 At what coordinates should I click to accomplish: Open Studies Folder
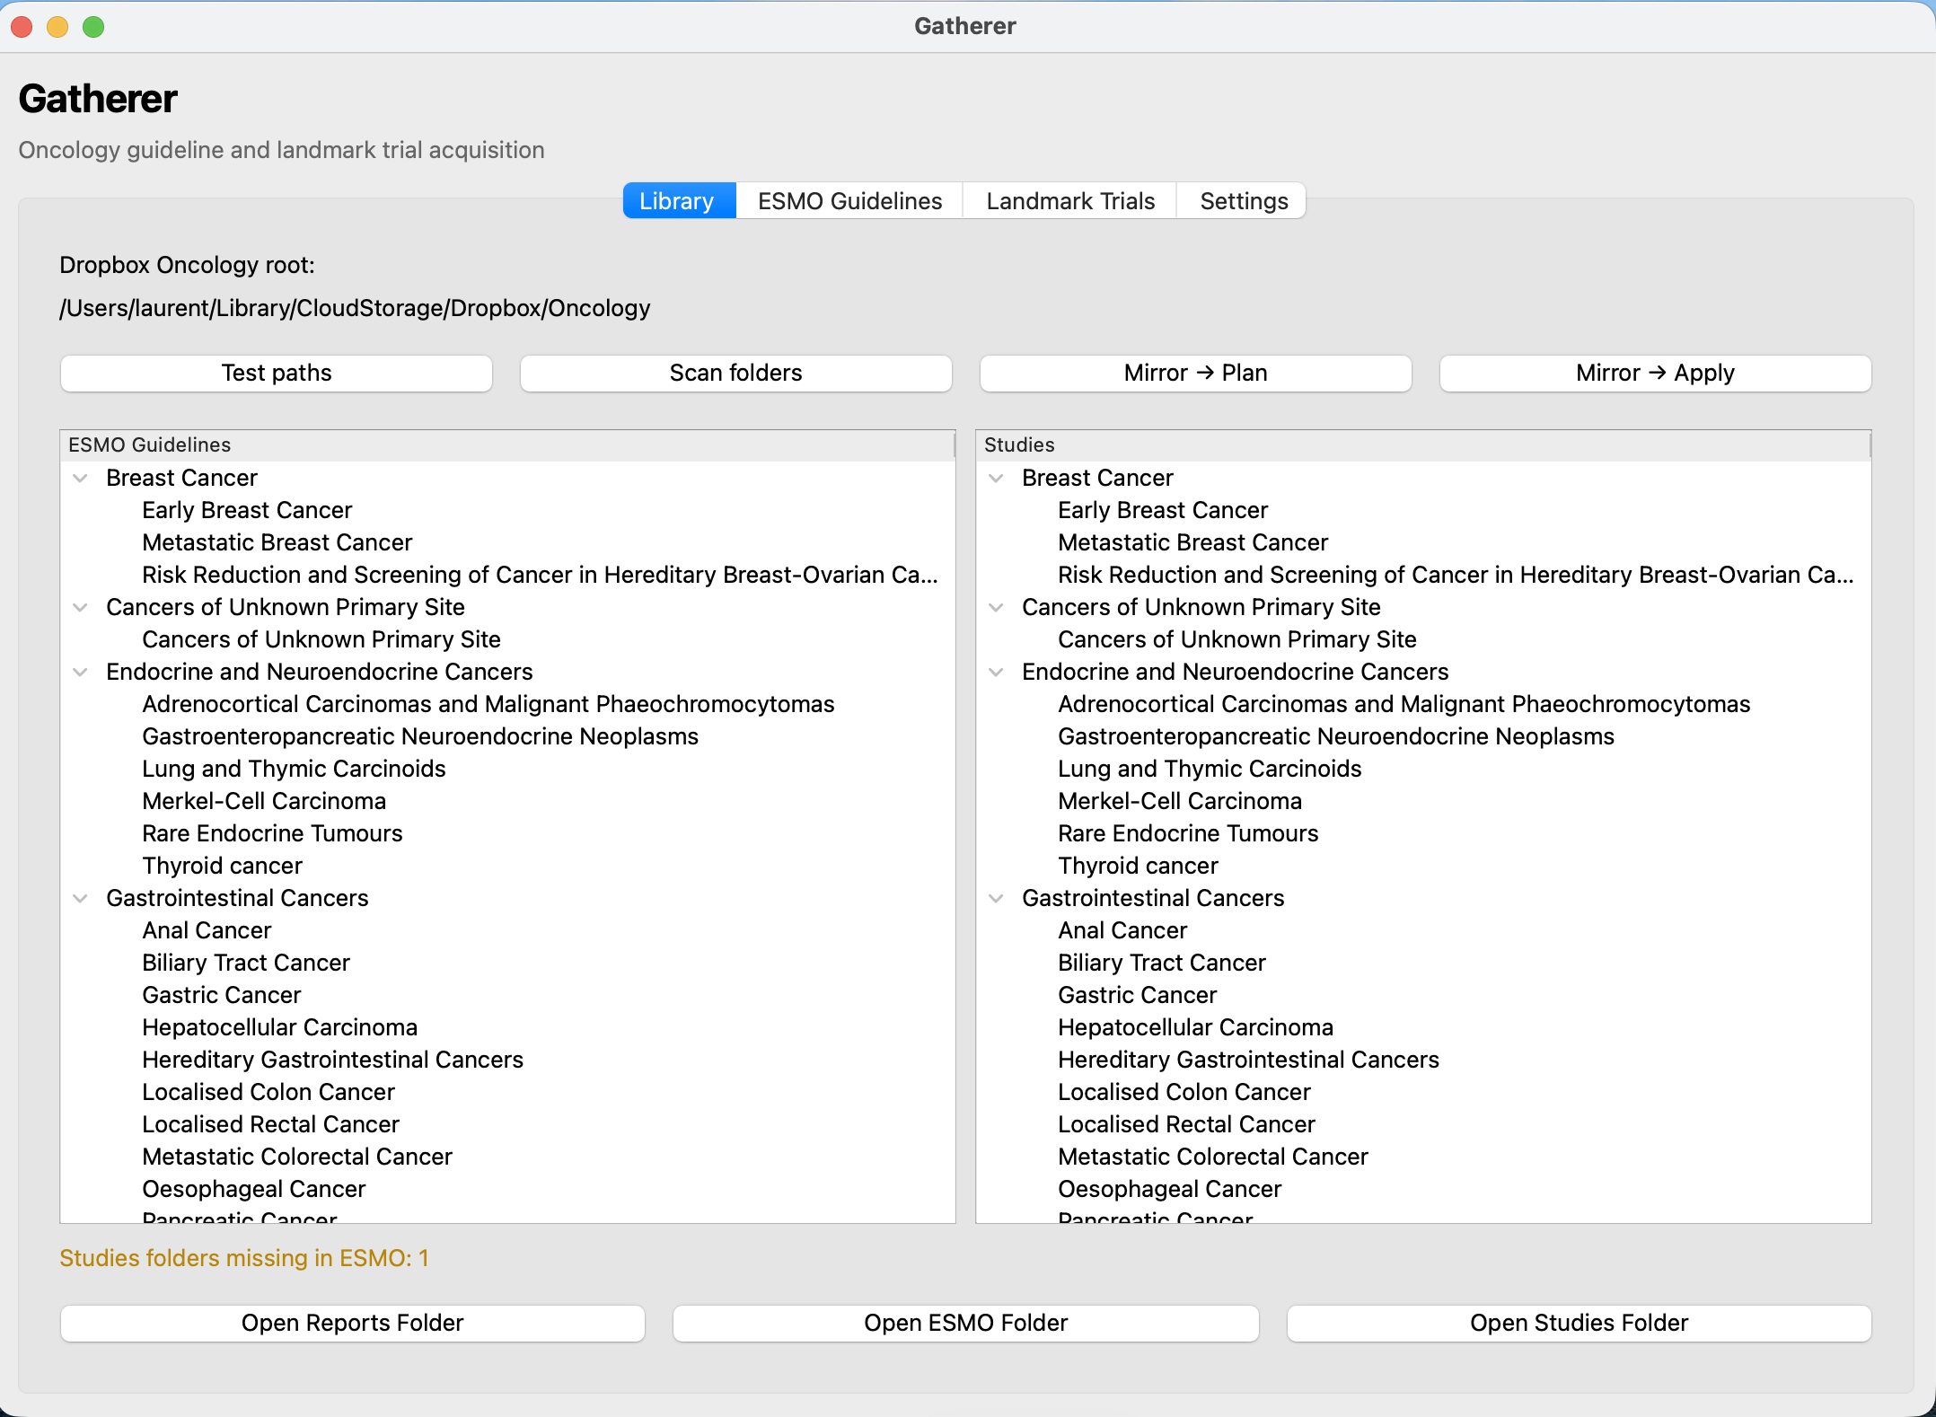1580,1323
